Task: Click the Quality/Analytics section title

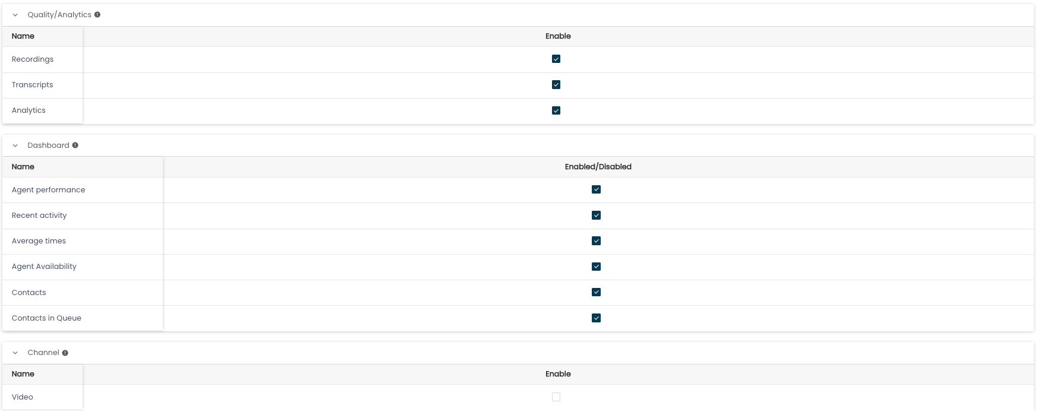Action: click(x=59, y=15)
